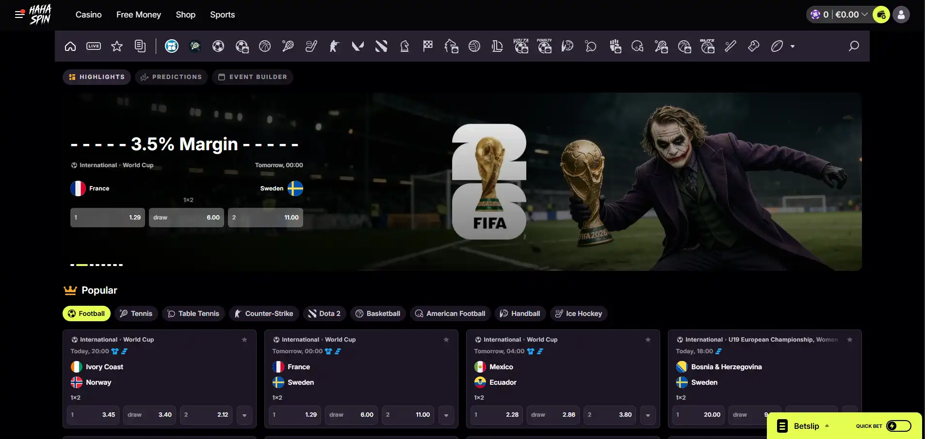
Task: Expand more markets for Ivory Coast vs Norway
Action: [244, 415]
